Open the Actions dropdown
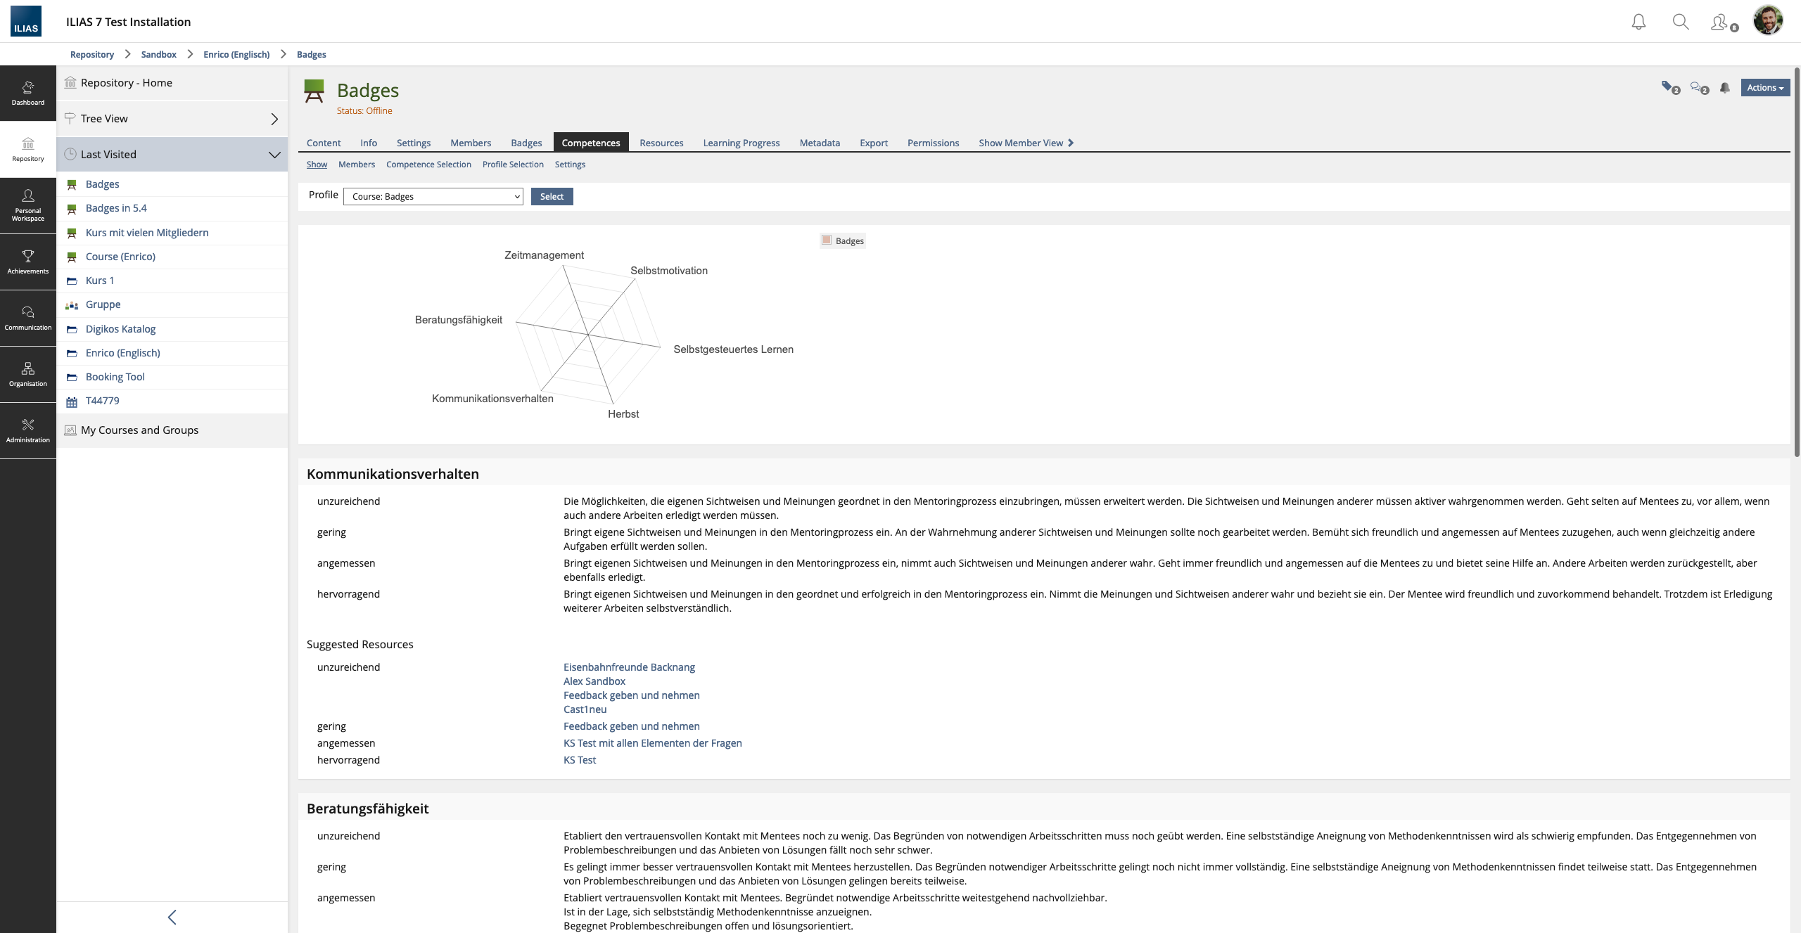 coord(1764,88)
